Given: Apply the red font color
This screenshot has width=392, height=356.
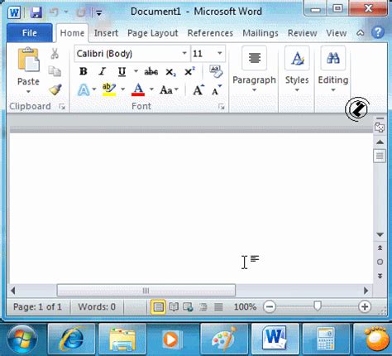Looking at the screenshot, I should tap(138, 89).
